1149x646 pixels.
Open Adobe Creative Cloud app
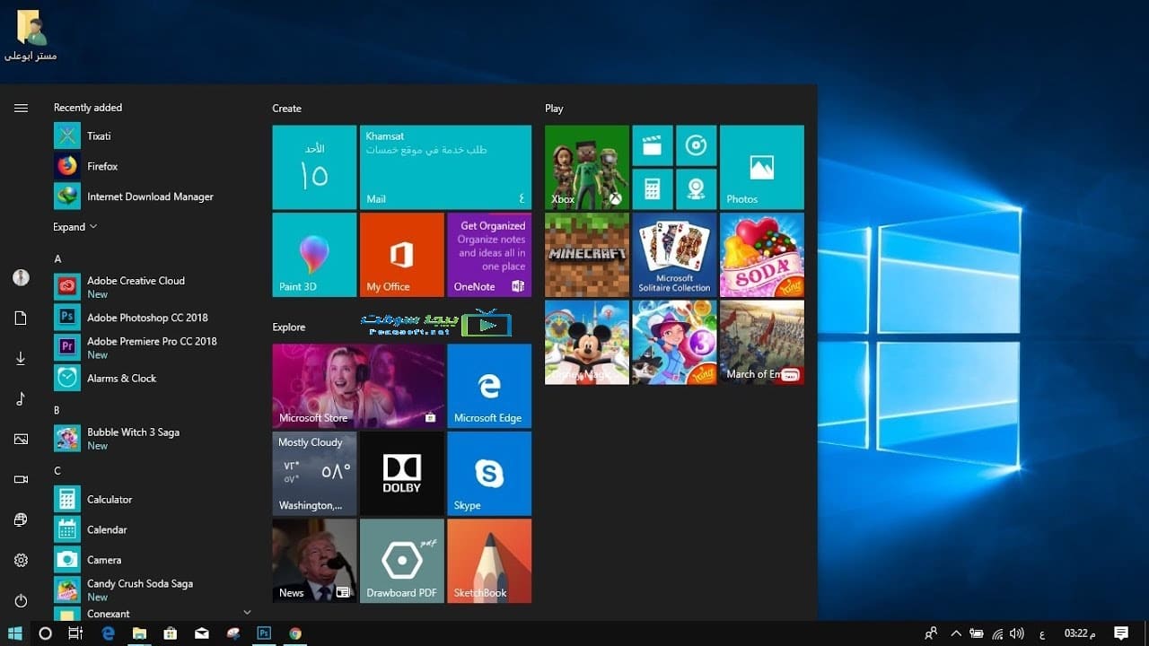[148, 287]
